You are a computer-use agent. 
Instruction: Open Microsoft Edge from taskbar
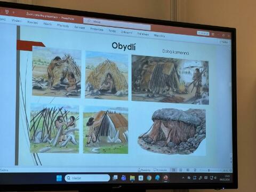(157, 178)
